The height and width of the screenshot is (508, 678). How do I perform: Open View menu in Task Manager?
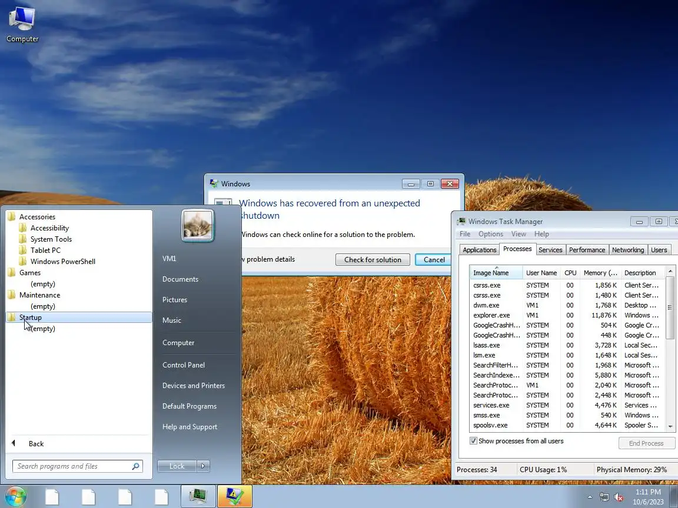pyautogui.click(x=519, y=233)
